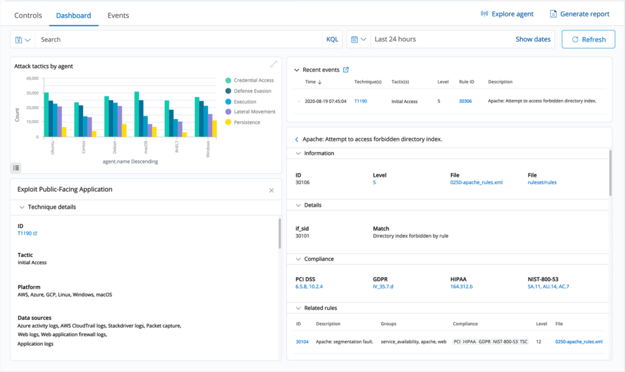Select the Defense Evasion color swatch
Viewport: 625px width, 372px height.
click(228, 91)
